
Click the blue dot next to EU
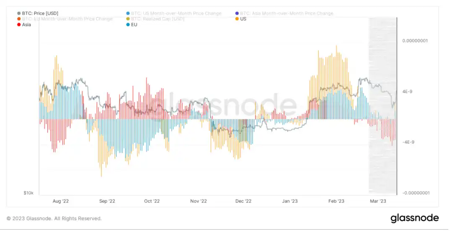128,25
